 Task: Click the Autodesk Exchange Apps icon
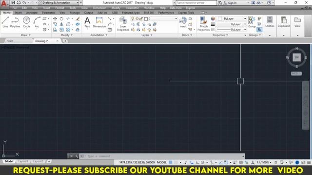click(253, 2)
